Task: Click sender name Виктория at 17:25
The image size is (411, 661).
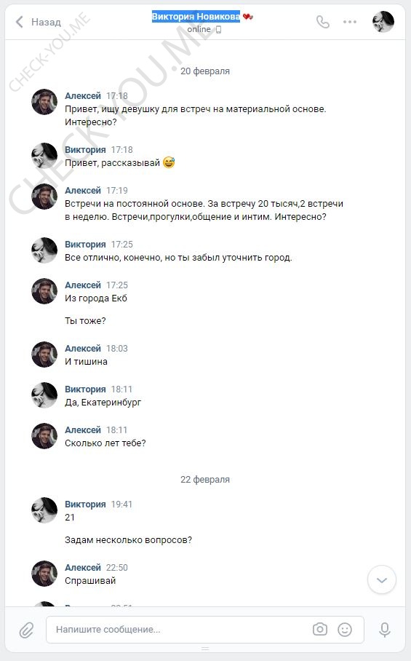Action: point(85,245)
